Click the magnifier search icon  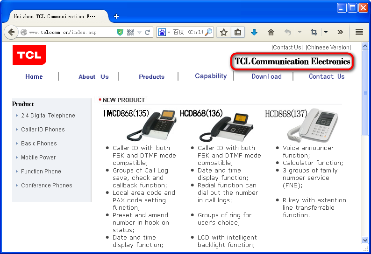[x=208, y=32]
